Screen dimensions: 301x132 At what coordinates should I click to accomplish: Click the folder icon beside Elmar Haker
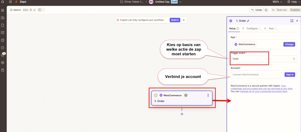pyautogui.click(x=121, y=2)
